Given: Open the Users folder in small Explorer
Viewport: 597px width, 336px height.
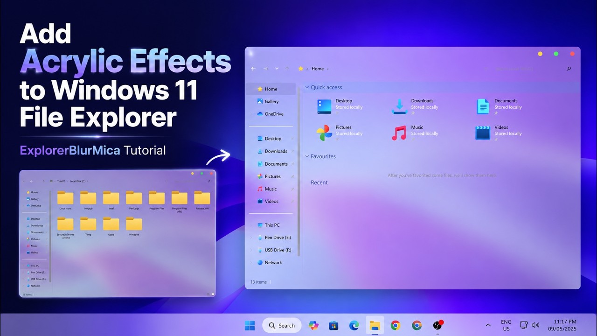Looking at the screenshot, I should [111, 226].
